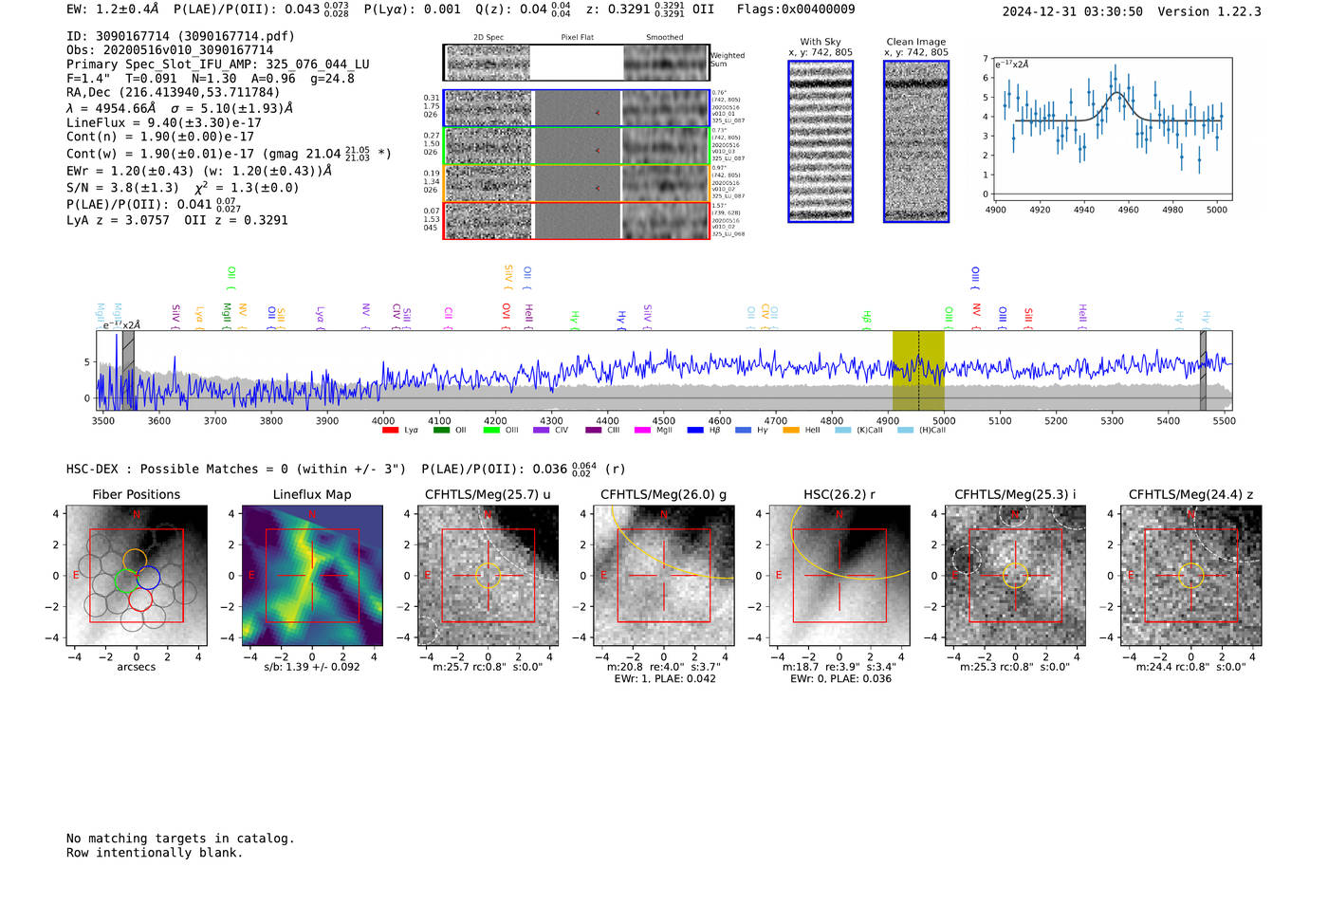Click the RA,Dec coordinates line
Screen dimensions: 1328x904
[x=174, y=93]
